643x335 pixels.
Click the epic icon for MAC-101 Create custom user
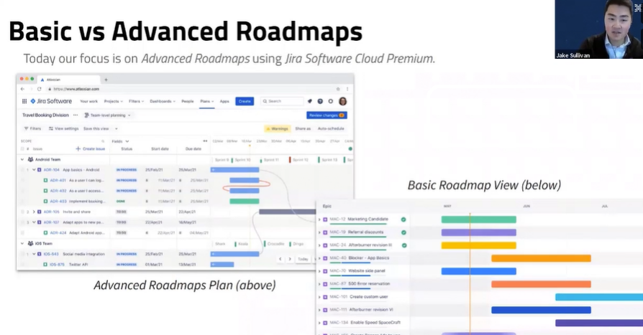(325, 297)
